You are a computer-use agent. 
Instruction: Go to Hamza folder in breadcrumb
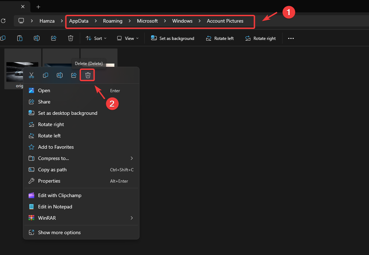click(x=47, y=21)
